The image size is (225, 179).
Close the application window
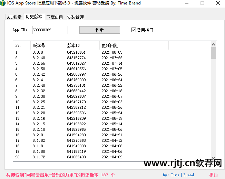tap(218, 3)
